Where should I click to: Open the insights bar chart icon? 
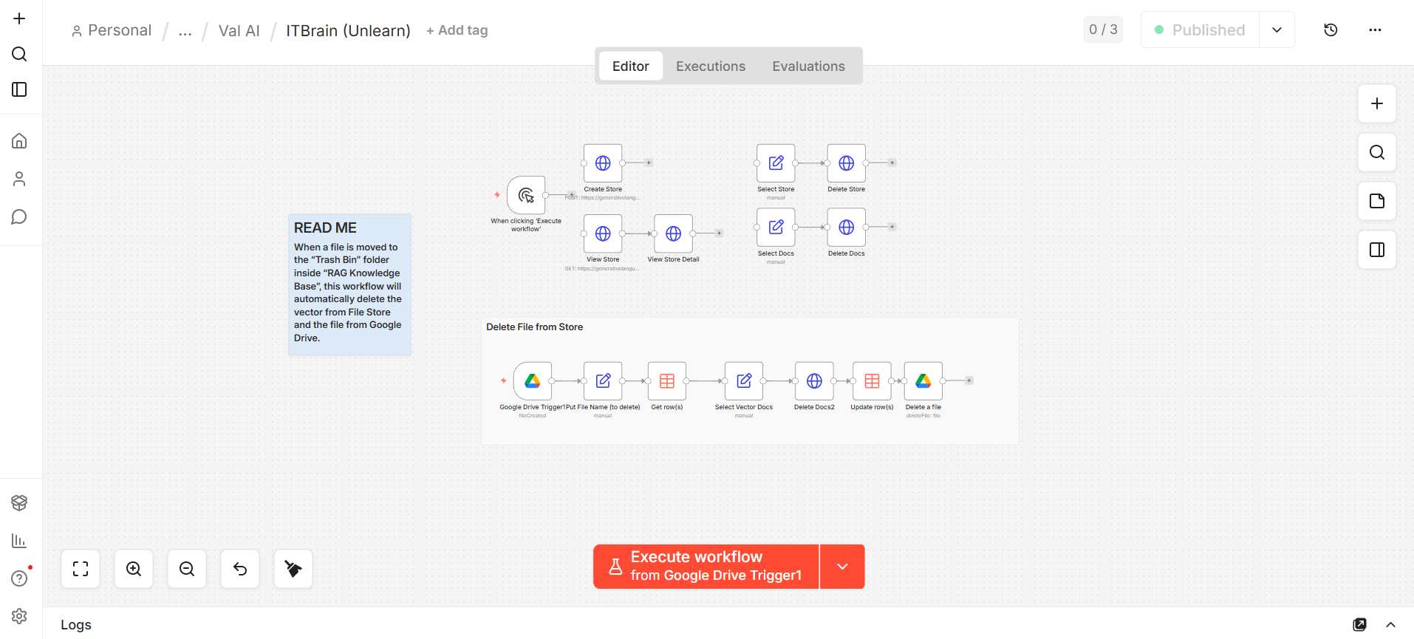tap(20, 541)
